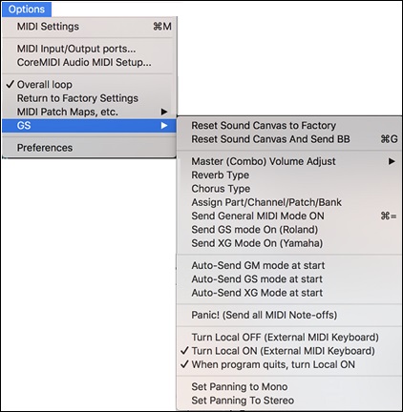Choose Reset Sound Canvas And Send BB

[x=289, y=139]
